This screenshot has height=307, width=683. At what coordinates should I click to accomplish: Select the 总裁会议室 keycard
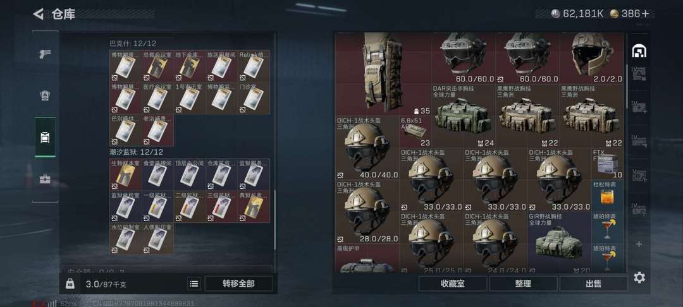pos(157,66)
